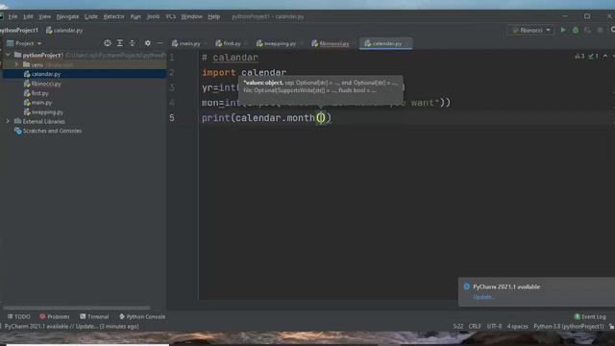Viewport: 615px width, 346px height.
Task: Click the warnings indicator showing 3
Action: click(x=579, y=56)
